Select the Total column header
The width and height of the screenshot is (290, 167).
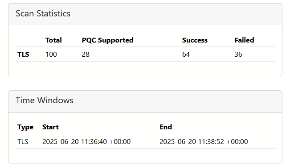(x=53, y=40)
